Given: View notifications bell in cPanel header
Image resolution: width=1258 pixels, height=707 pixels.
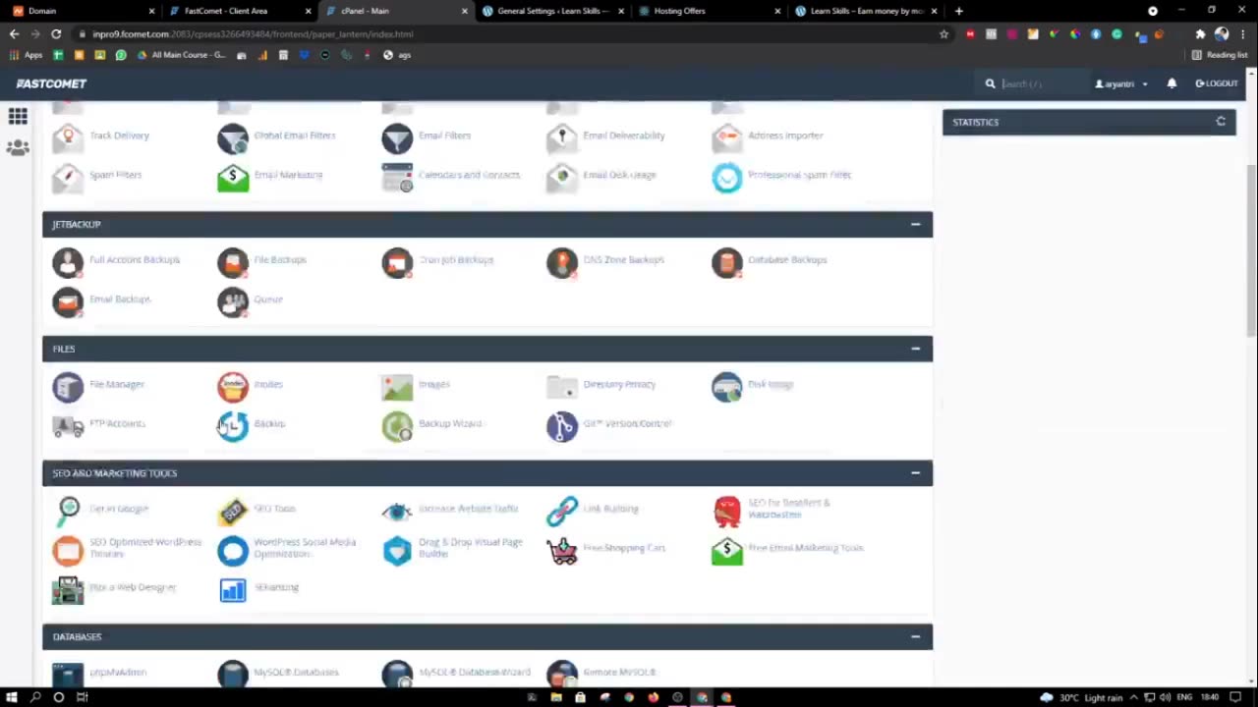Looking at the screenshot, I should coord(1172,83).
